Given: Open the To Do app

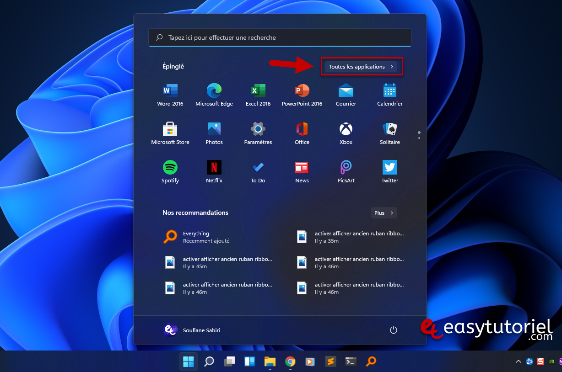Looking at the screenshot, I should [258, 172].
